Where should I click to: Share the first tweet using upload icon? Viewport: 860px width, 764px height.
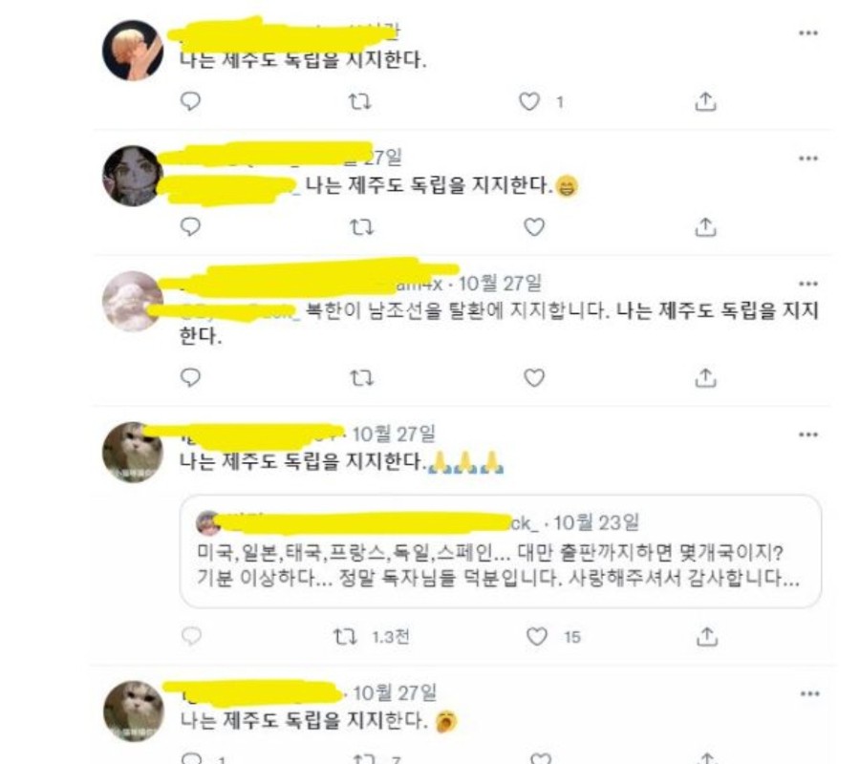[x=705, y=101]
